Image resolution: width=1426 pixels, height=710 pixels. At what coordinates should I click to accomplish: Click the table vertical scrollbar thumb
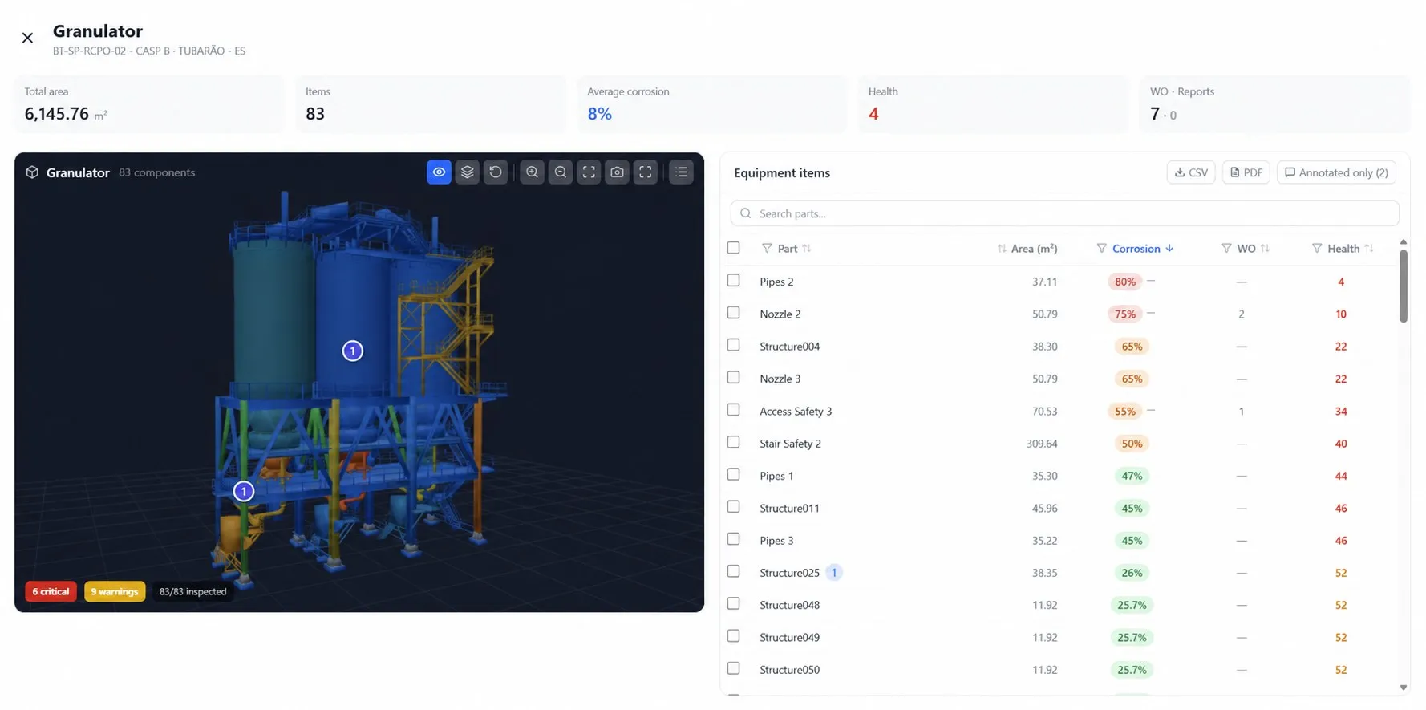[x=1403, y=286]
